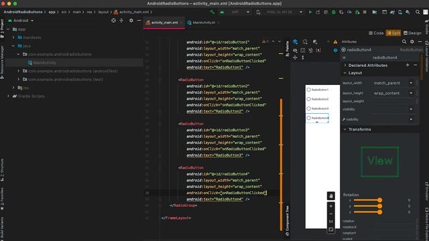The height and width of the screenshot is (241, 429).
Task: Collapse the Transforms section
Action: pos(345,129)
